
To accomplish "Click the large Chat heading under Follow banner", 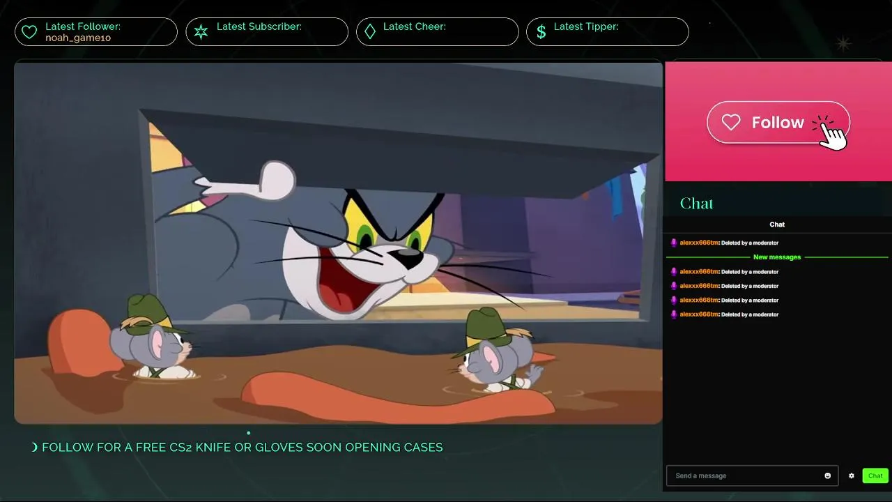I will click(696, 204).
